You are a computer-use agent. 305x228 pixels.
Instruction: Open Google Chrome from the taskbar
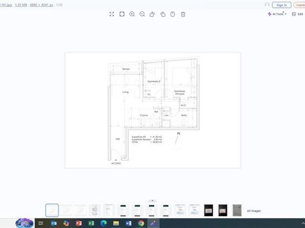(141, 223)
